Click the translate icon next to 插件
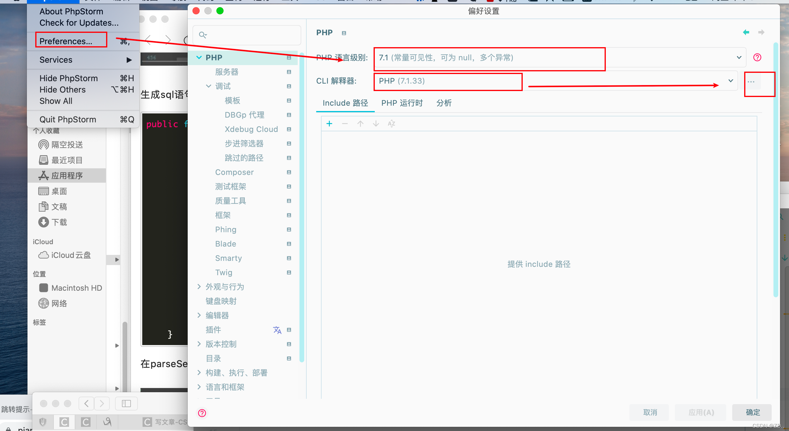Screen dimensions: 789x431 [277, 330]
